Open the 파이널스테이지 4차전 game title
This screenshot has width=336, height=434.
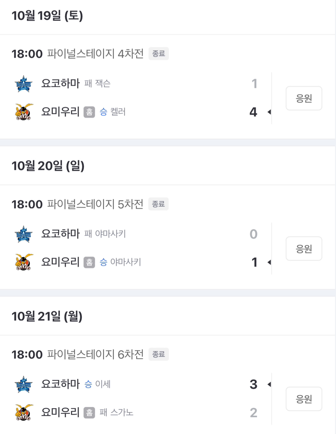(x=95, y=54)
